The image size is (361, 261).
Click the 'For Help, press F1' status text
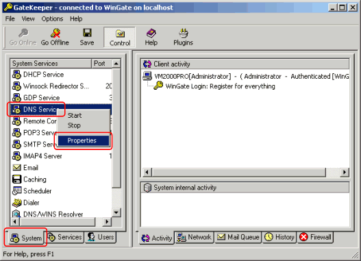pyautogui.click(x=28, y=254)
